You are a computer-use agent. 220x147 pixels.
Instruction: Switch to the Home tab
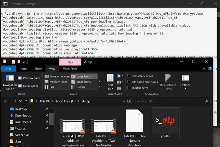click(x=23, y=69)
